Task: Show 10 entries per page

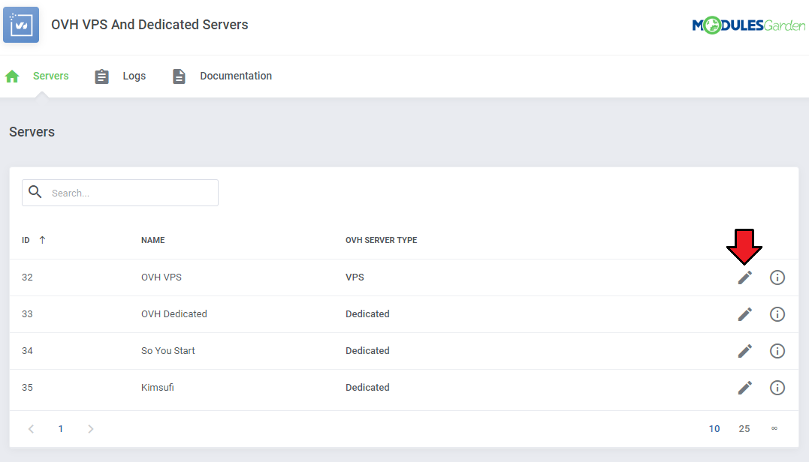Action: coord(714,428)
